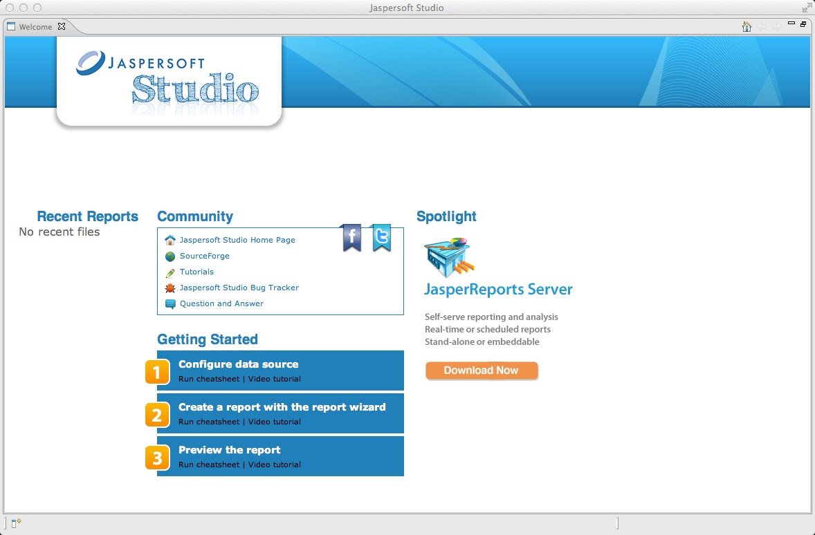815x535 pixels.
Task: Click the Jaspersoft Studio logo banner
Action: click(169, 80)
